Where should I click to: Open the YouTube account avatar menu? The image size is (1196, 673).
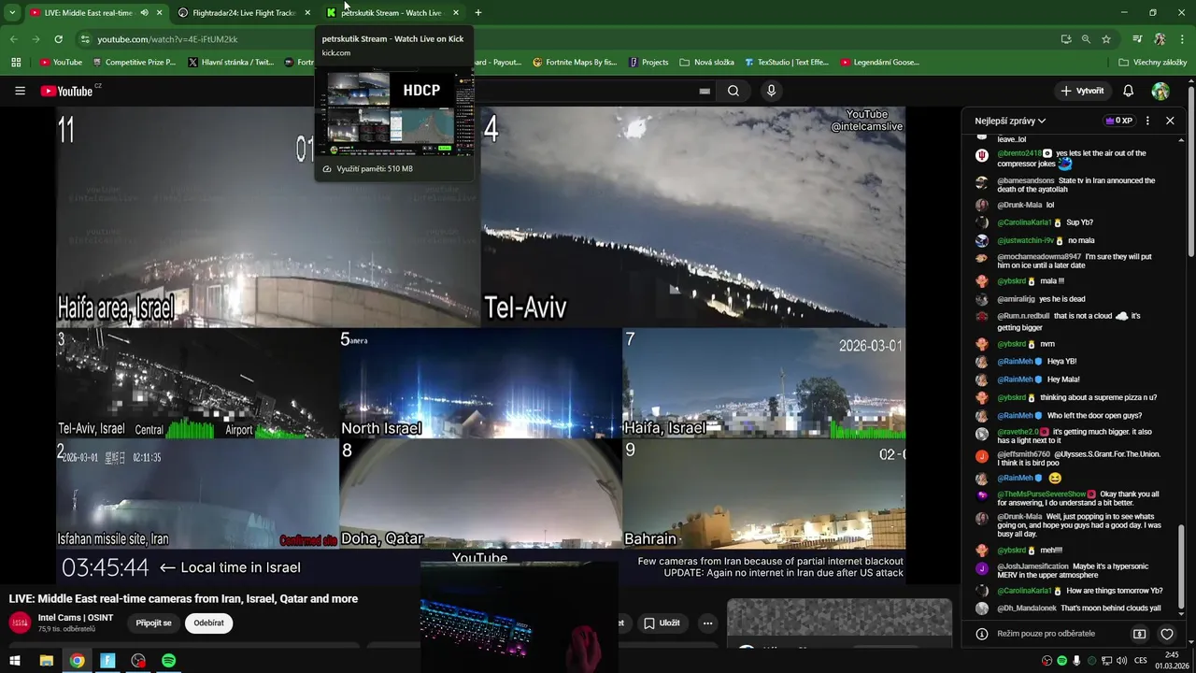[1160, 91]
